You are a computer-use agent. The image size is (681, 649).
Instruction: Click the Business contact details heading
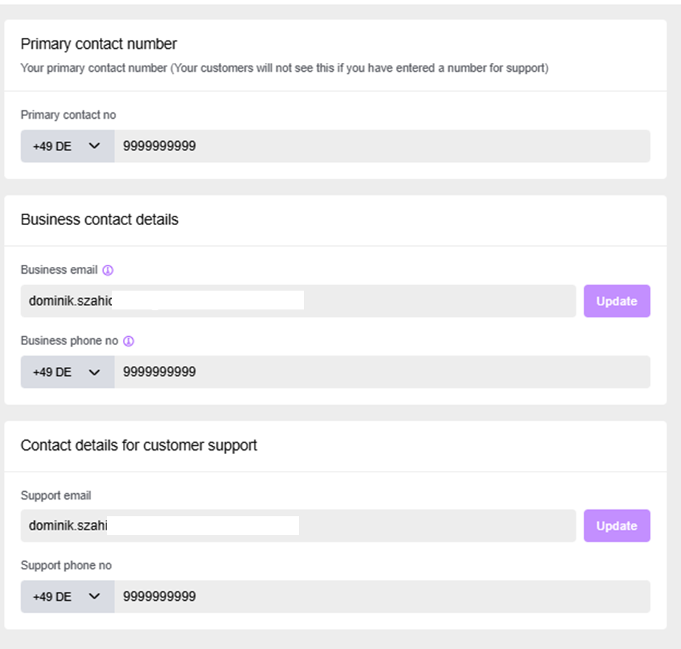tap(99, 219)
